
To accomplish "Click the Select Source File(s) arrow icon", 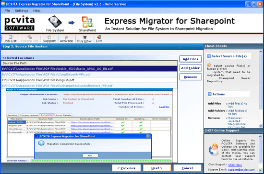I will click(209, 56).
